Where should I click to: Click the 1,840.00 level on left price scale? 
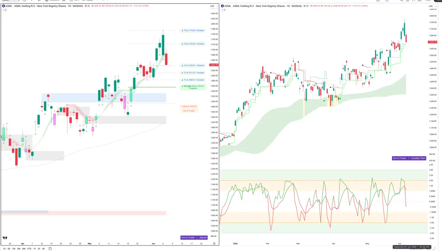pyautogui.click(x=214, y=13)
